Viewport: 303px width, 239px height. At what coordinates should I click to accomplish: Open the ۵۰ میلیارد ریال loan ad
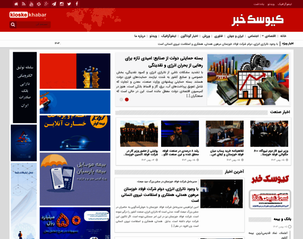click(75, 223)
